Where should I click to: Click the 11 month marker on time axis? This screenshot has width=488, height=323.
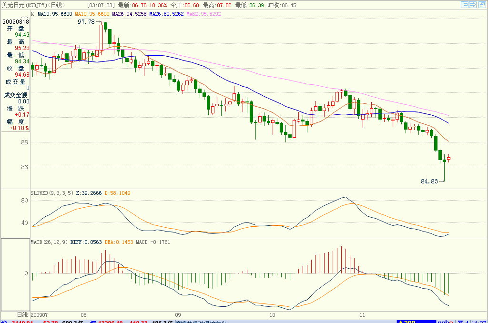(x=362, y=315)
